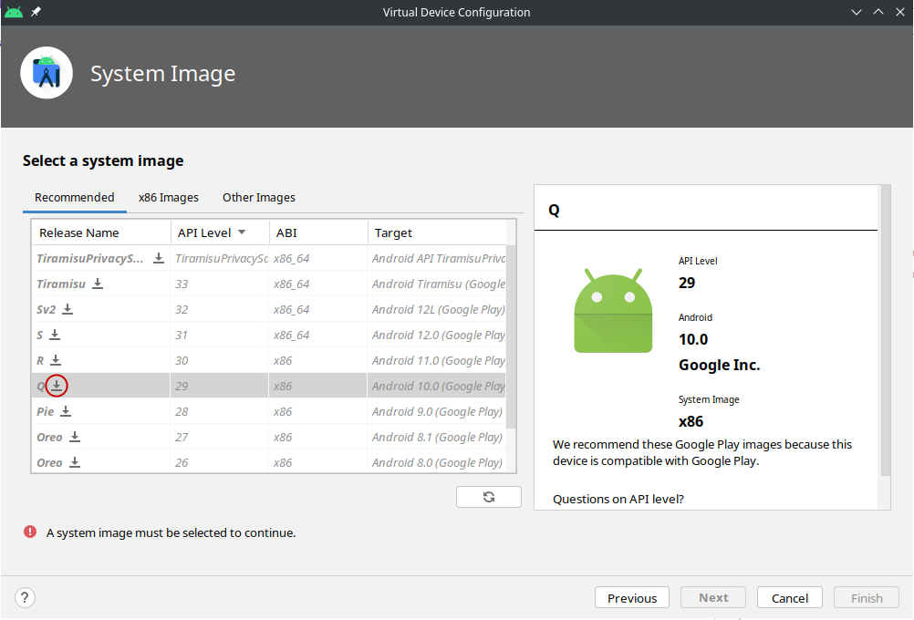Image resolution: width=914 pixels, height=620 pixels.
Task: Click download icon beside R release
Action: click(56, 360)
